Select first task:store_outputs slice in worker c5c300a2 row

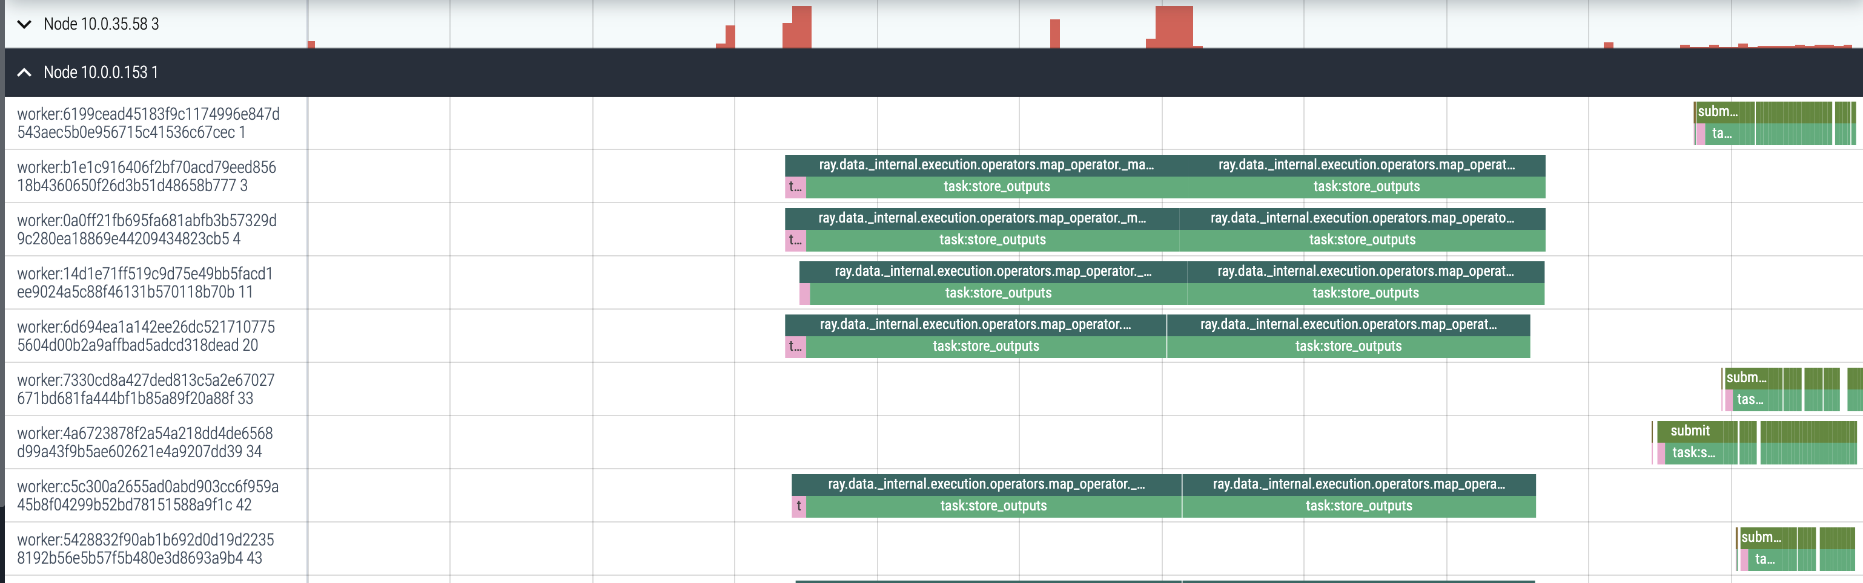(994, 506)
